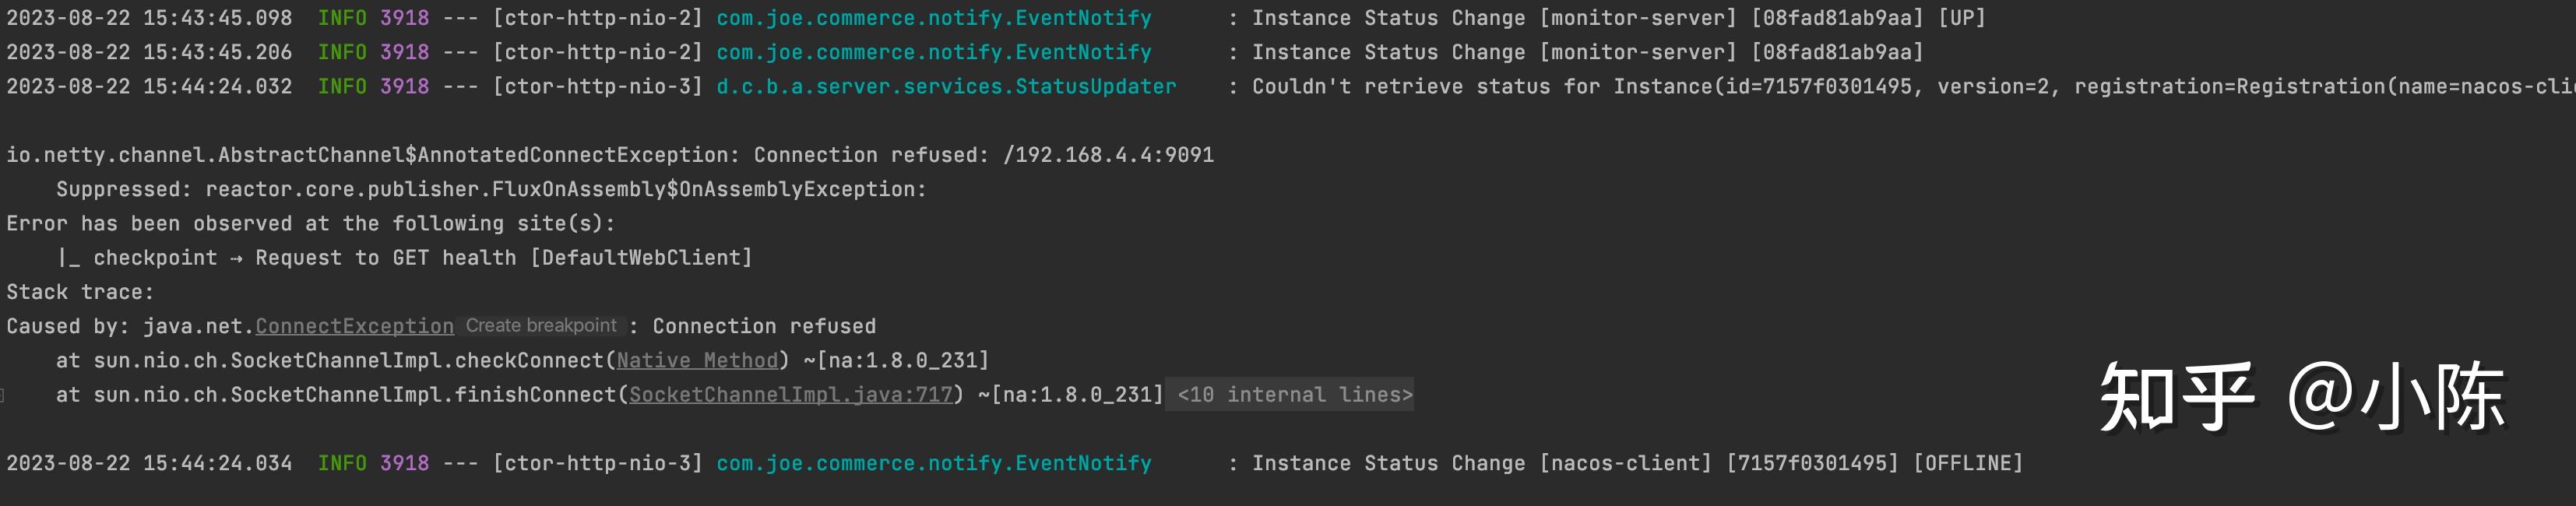Click the Stack trace: line
The height and width of the screenshot is (506, 2576).
(x=80, y=292)
